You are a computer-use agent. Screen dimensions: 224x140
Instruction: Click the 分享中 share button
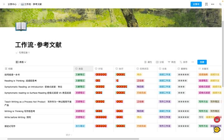[x=196, y=4]
